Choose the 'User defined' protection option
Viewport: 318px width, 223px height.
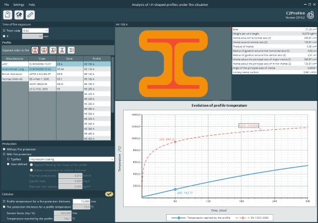click(8, 164)
